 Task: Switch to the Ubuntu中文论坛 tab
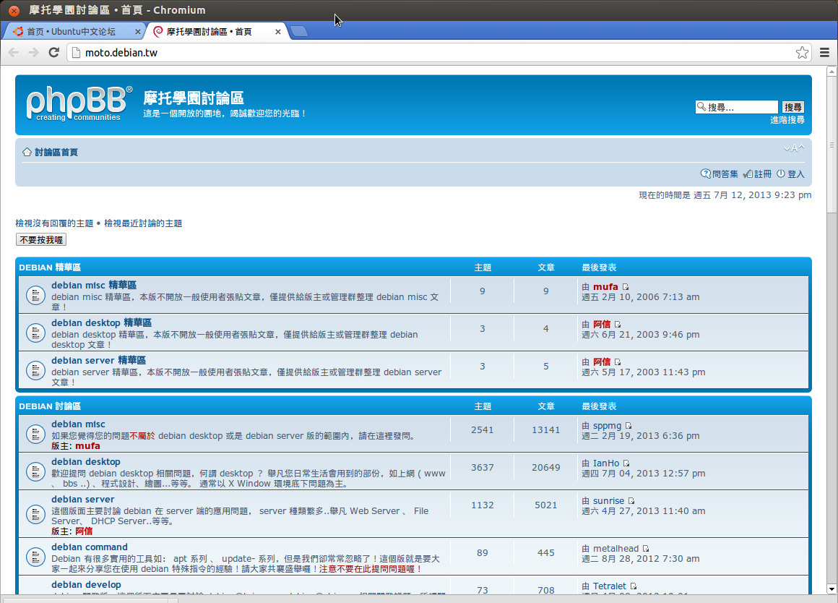click(x=75, y=32)
